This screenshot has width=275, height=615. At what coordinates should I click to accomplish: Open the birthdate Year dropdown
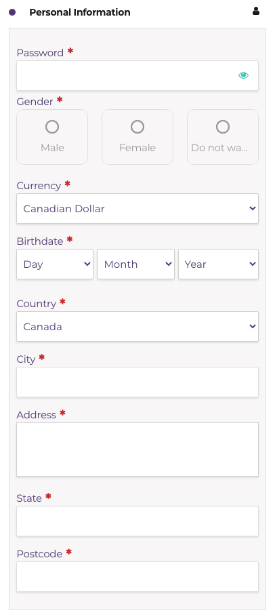(219, 264)
